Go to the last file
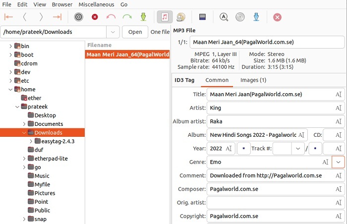 57,17
